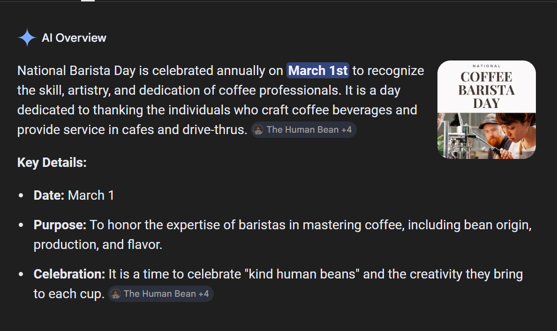
Task: Click the bold "Purpose:" label
Action: [60, 225]
